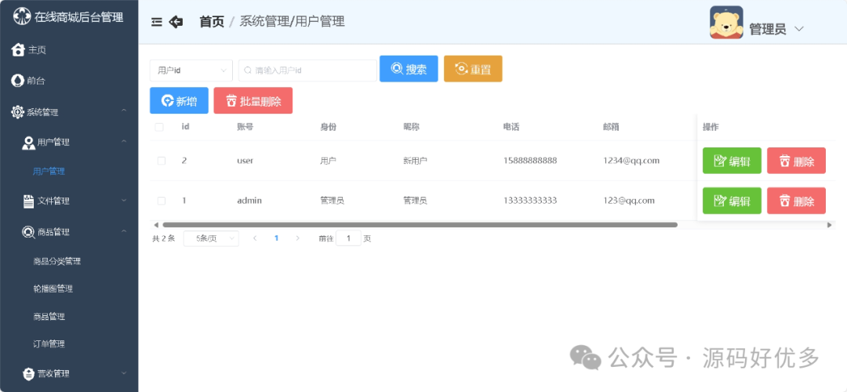Click the table scrollbar right arrow
Screen dimensions: 847x392
click(x=830, y=225)
